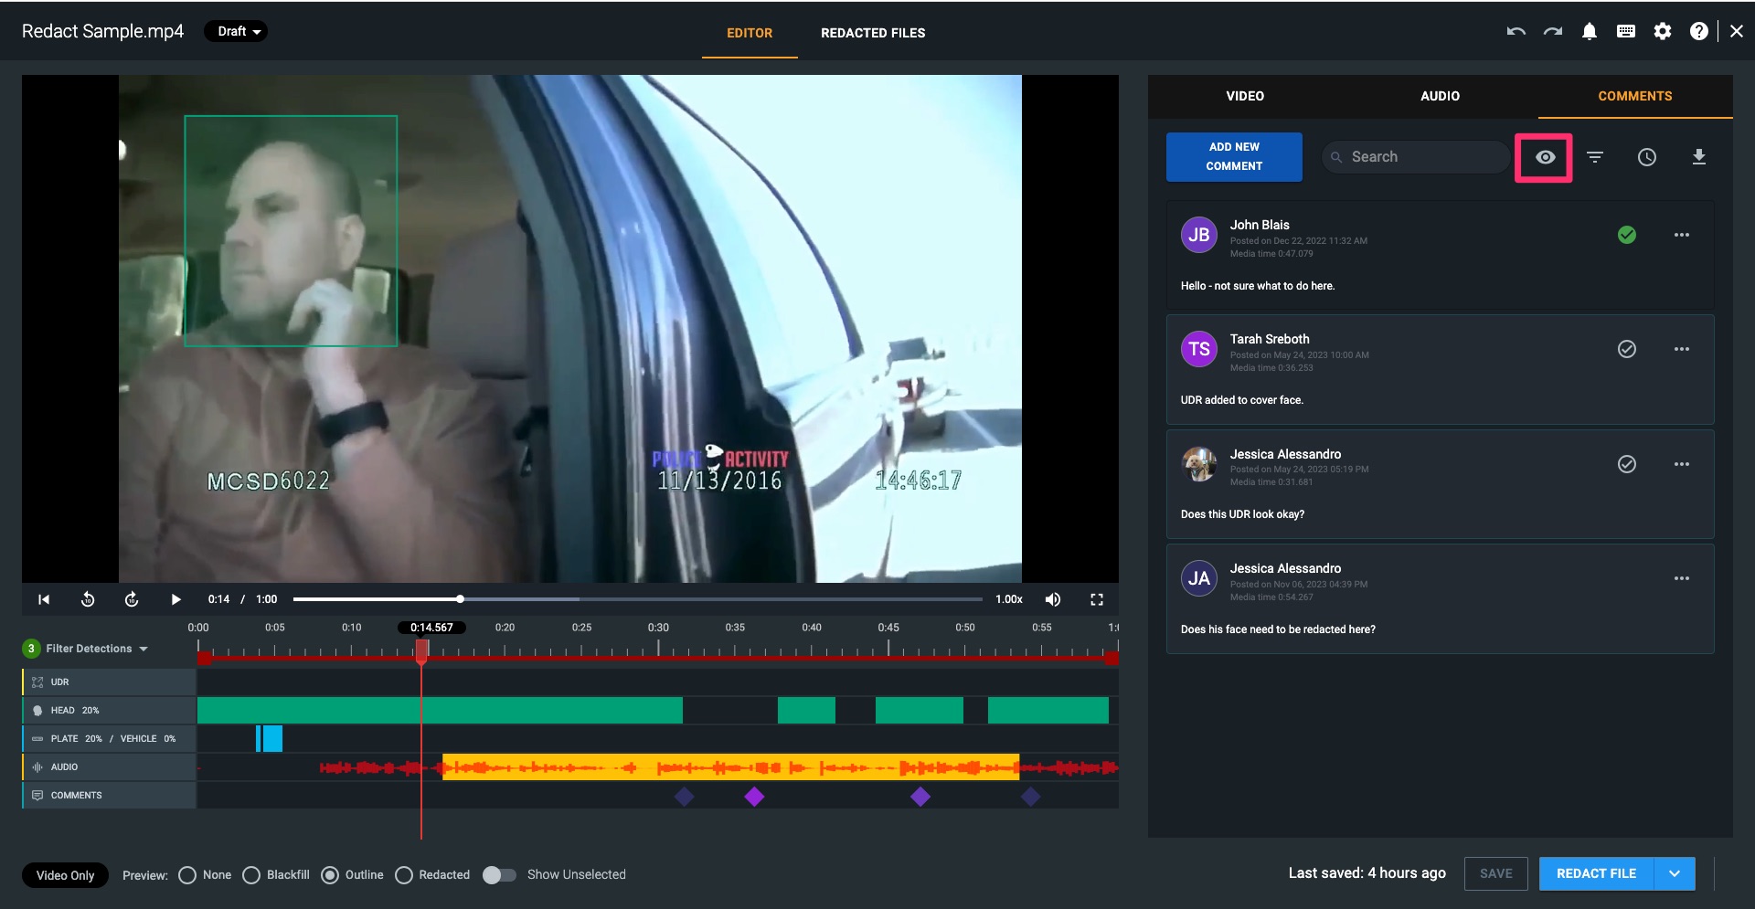The image size is (1755, 909).
Task: Open the notifications bell
Action: [x=1590, y=32]
